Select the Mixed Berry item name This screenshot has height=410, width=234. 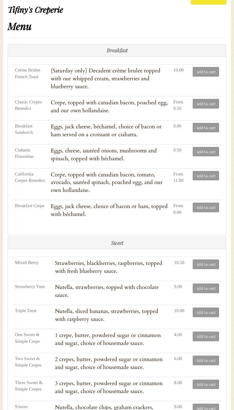tap(26, 262)
